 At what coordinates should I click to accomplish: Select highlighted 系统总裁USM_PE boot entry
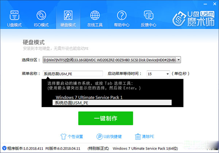pos(112,103)
